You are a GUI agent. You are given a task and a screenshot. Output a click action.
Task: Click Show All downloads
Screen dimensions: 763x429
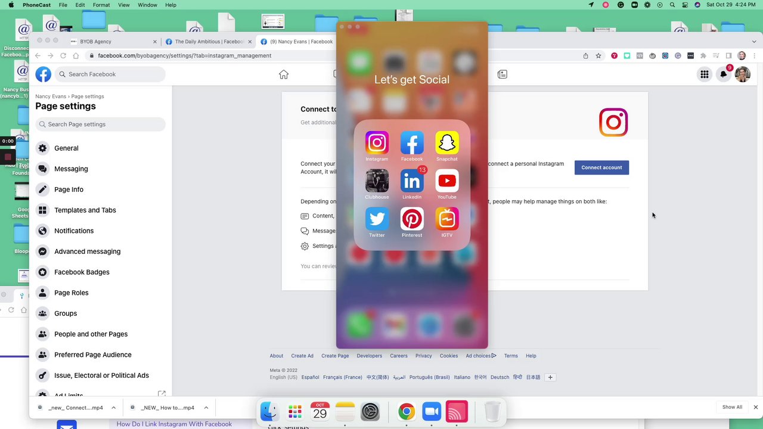click(732, 407)
